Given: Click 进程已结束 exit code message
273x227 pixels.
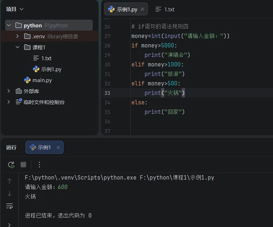Looking at the screenshot, I should [x=58, y=216].
